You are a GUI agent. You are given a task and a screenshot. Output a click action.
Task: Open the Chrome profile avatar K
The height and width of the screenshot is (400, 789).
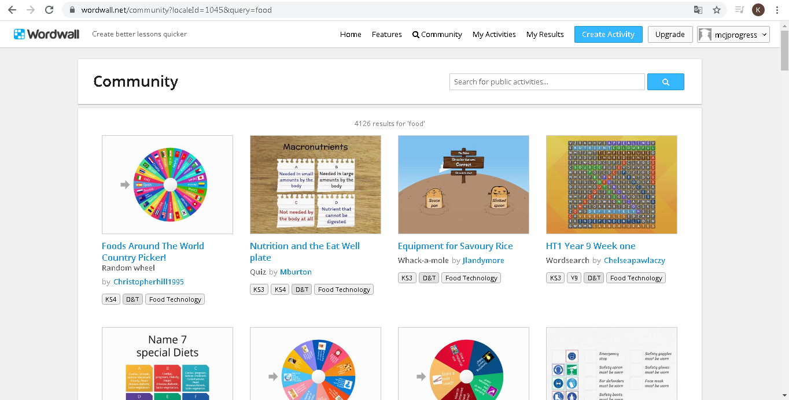tap(758, 10)
